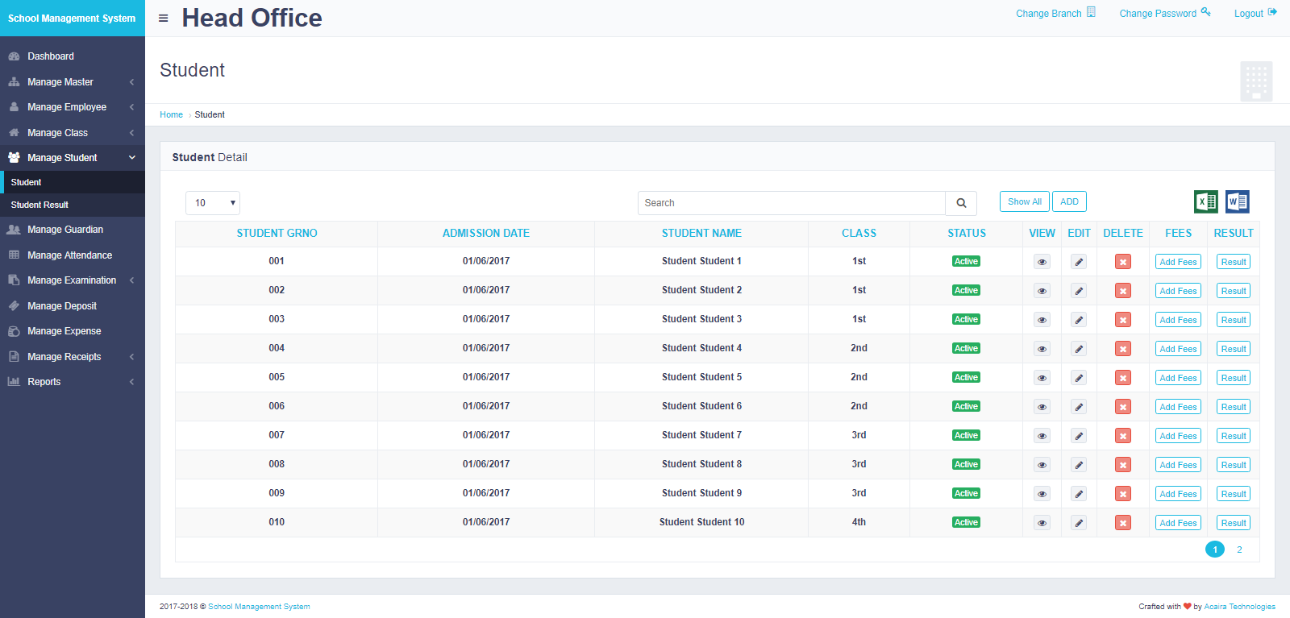
Task: Click Add Fees for student 004
Action: point(1178,349)
